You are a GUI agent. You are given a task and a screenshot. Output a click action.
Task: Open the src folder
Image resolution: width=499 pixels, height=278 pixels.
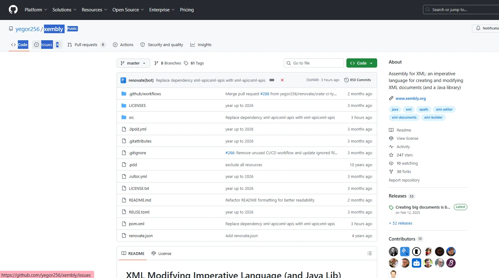pyautogui.click(x=131, y=118)
